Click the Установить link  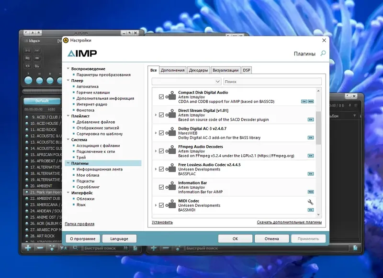162,222
